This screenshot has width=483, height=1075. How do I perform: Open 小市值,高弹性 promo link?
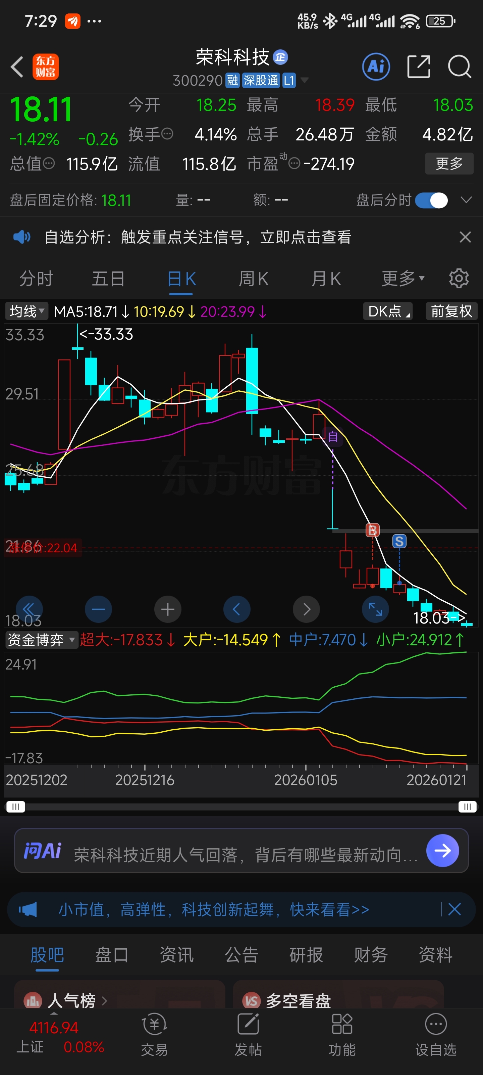[213, 909]
